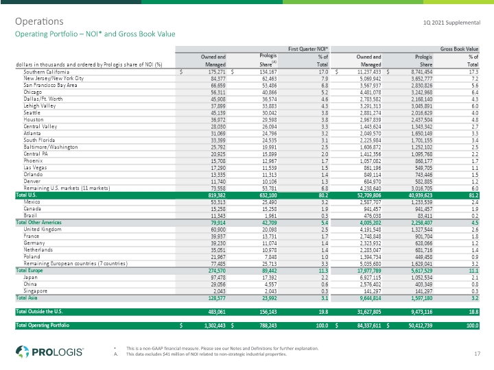The height and width of the screenshot is (370, 494).
Task: Select the Total U.S. green row
Action: (x=247, y=195)
